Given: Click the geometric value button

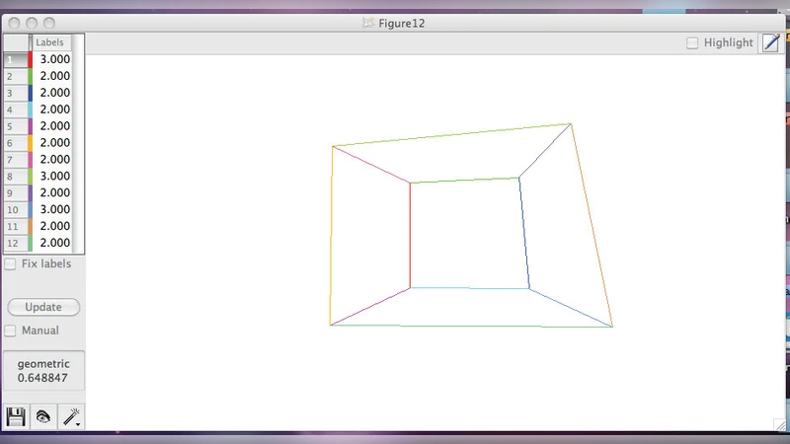Looking at the screenshot, I should [43, 371].
